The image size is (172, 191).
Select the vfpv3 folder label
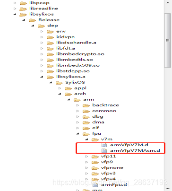click(108, 173)
